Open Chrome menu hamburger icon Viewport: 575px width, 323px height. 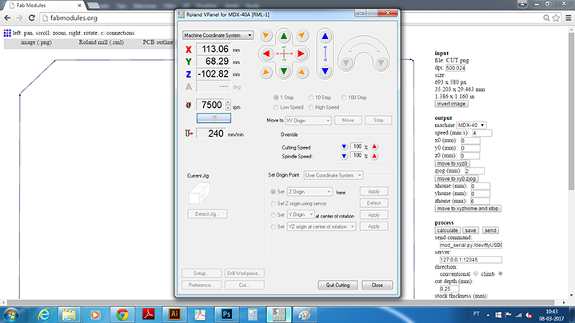[569, 18]
